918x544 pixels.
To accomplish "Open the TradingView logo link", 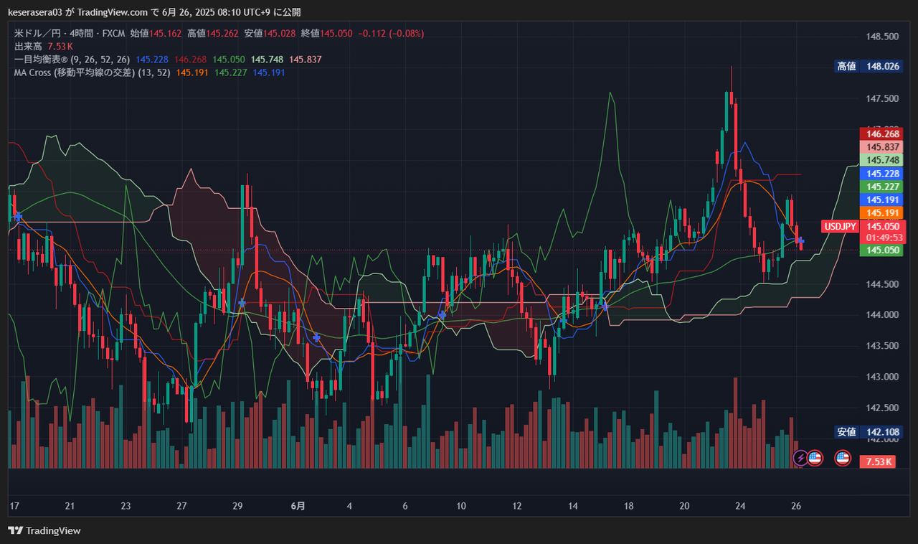I will 44,530.
